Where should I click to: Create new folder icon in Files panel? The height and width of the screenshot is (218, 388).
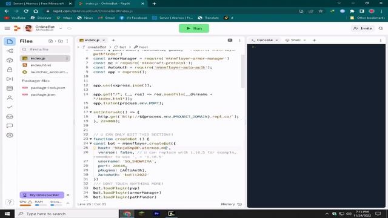[61, 41]
